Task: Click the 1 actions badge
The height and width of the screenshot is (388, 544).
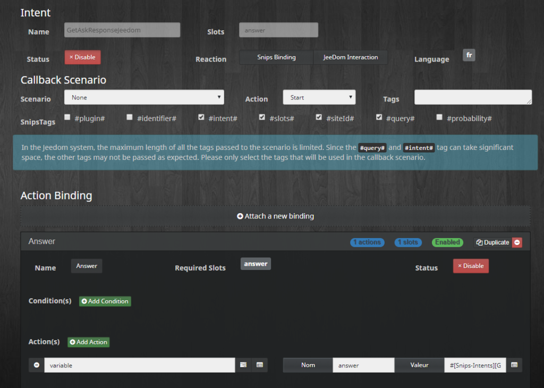Action: coord(367,242)
